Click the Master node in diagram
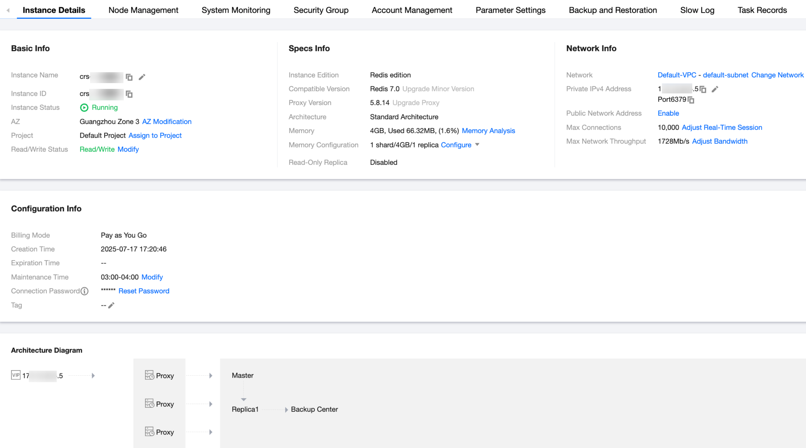This screenshot has width=806, height=448. pyautogui.click(x=242, y=376)
